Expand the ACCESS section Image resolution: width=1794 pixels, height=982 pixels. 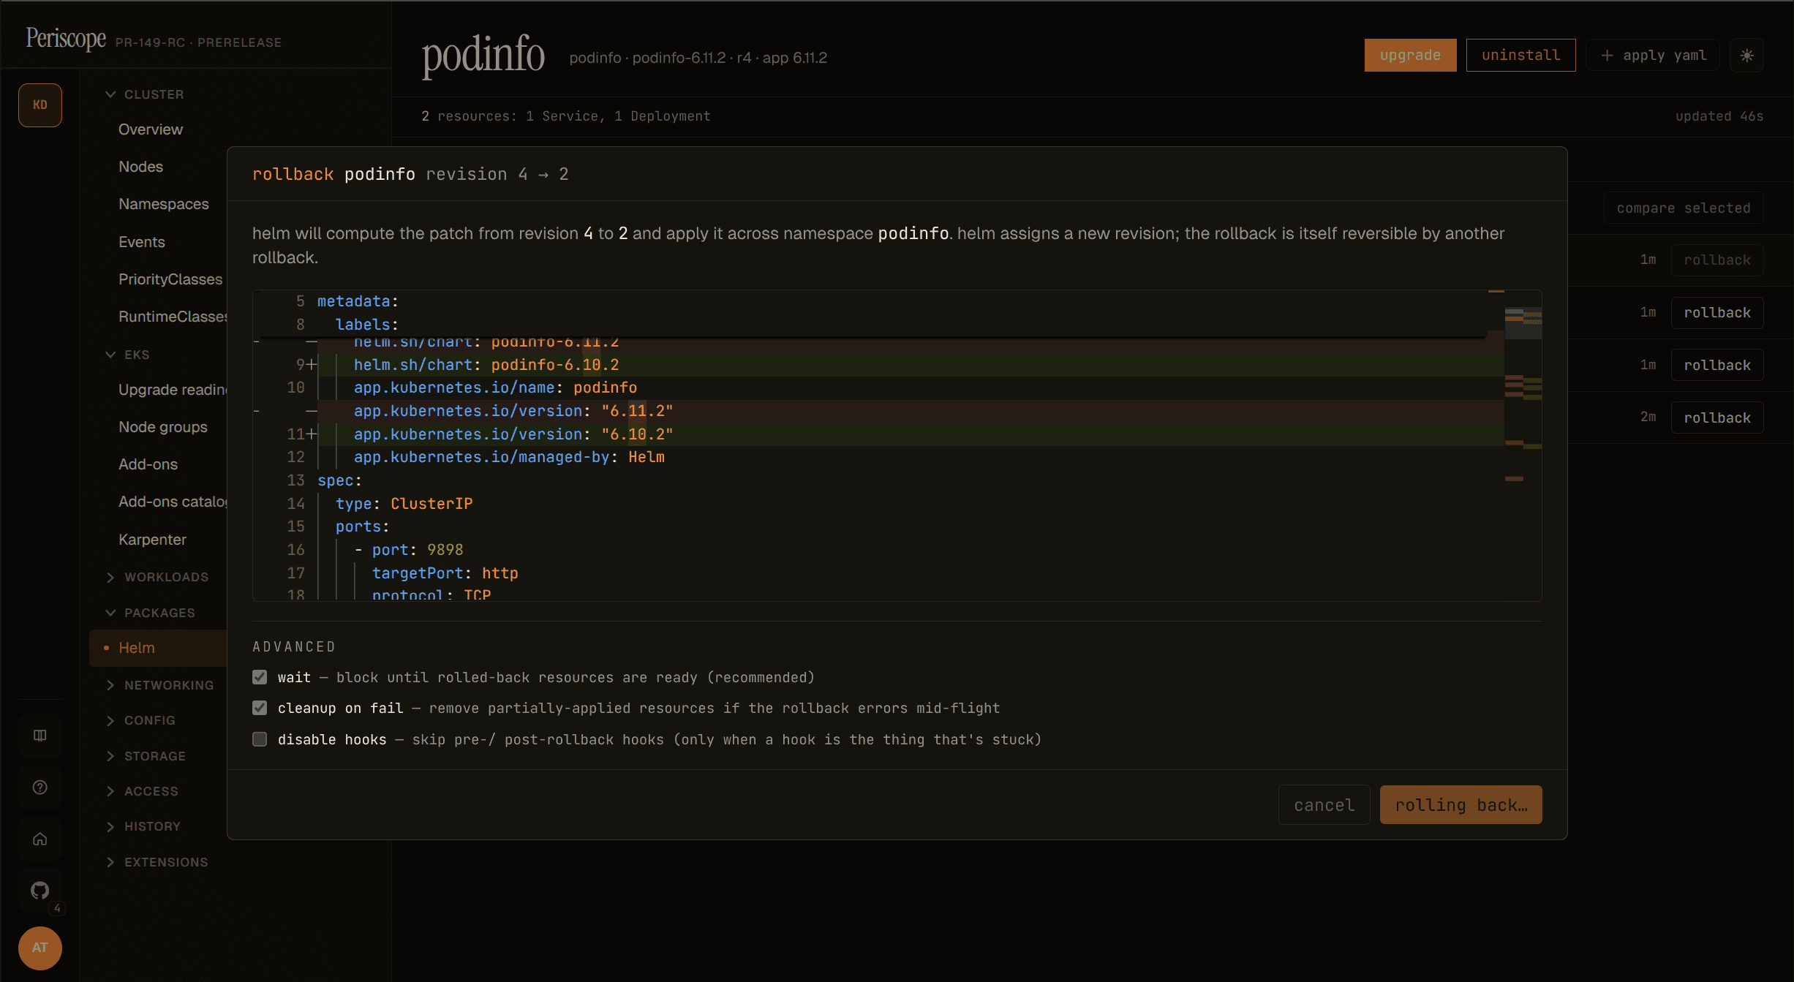(x=143, y=791)
